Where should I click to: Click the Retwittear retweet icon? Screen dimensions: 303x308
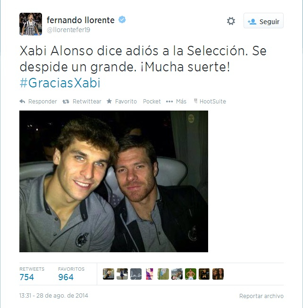click(66, 102)
